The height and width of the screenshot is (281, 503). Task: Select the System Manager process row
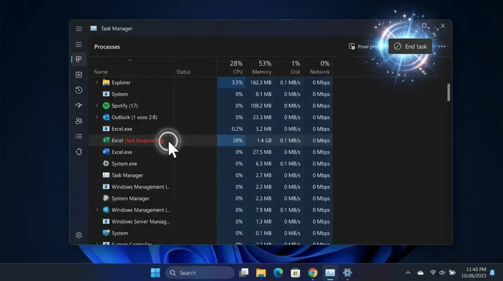tap(210, 198)
